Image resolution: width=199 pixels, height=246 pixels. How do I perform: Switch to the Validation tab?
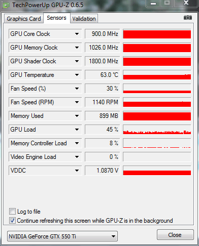tap(84, 19)
